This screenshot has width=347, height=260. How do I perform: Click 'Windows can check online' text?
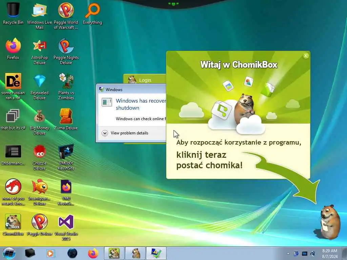coord(141,119)
